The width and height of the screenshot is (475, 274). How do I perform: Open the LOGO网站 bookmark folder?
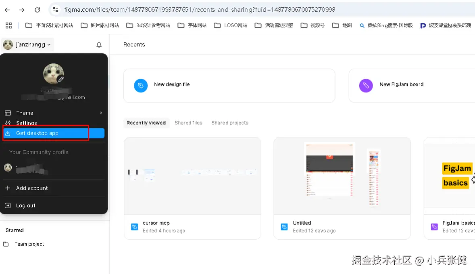point(231,25)
